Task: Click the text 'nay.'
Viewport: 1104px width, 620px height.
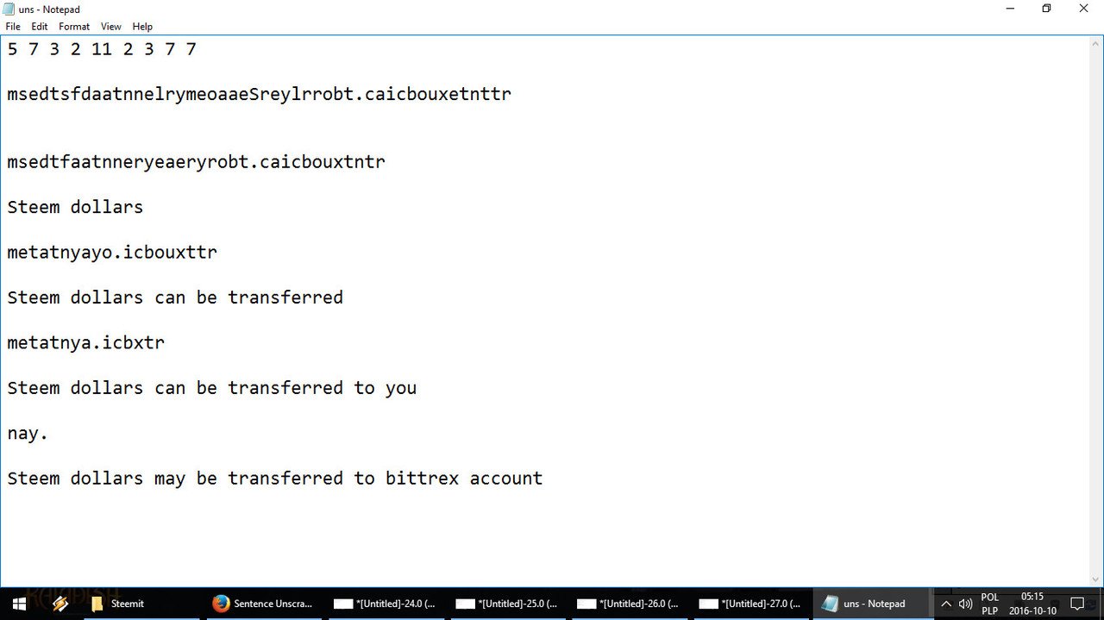Action: 28,434
